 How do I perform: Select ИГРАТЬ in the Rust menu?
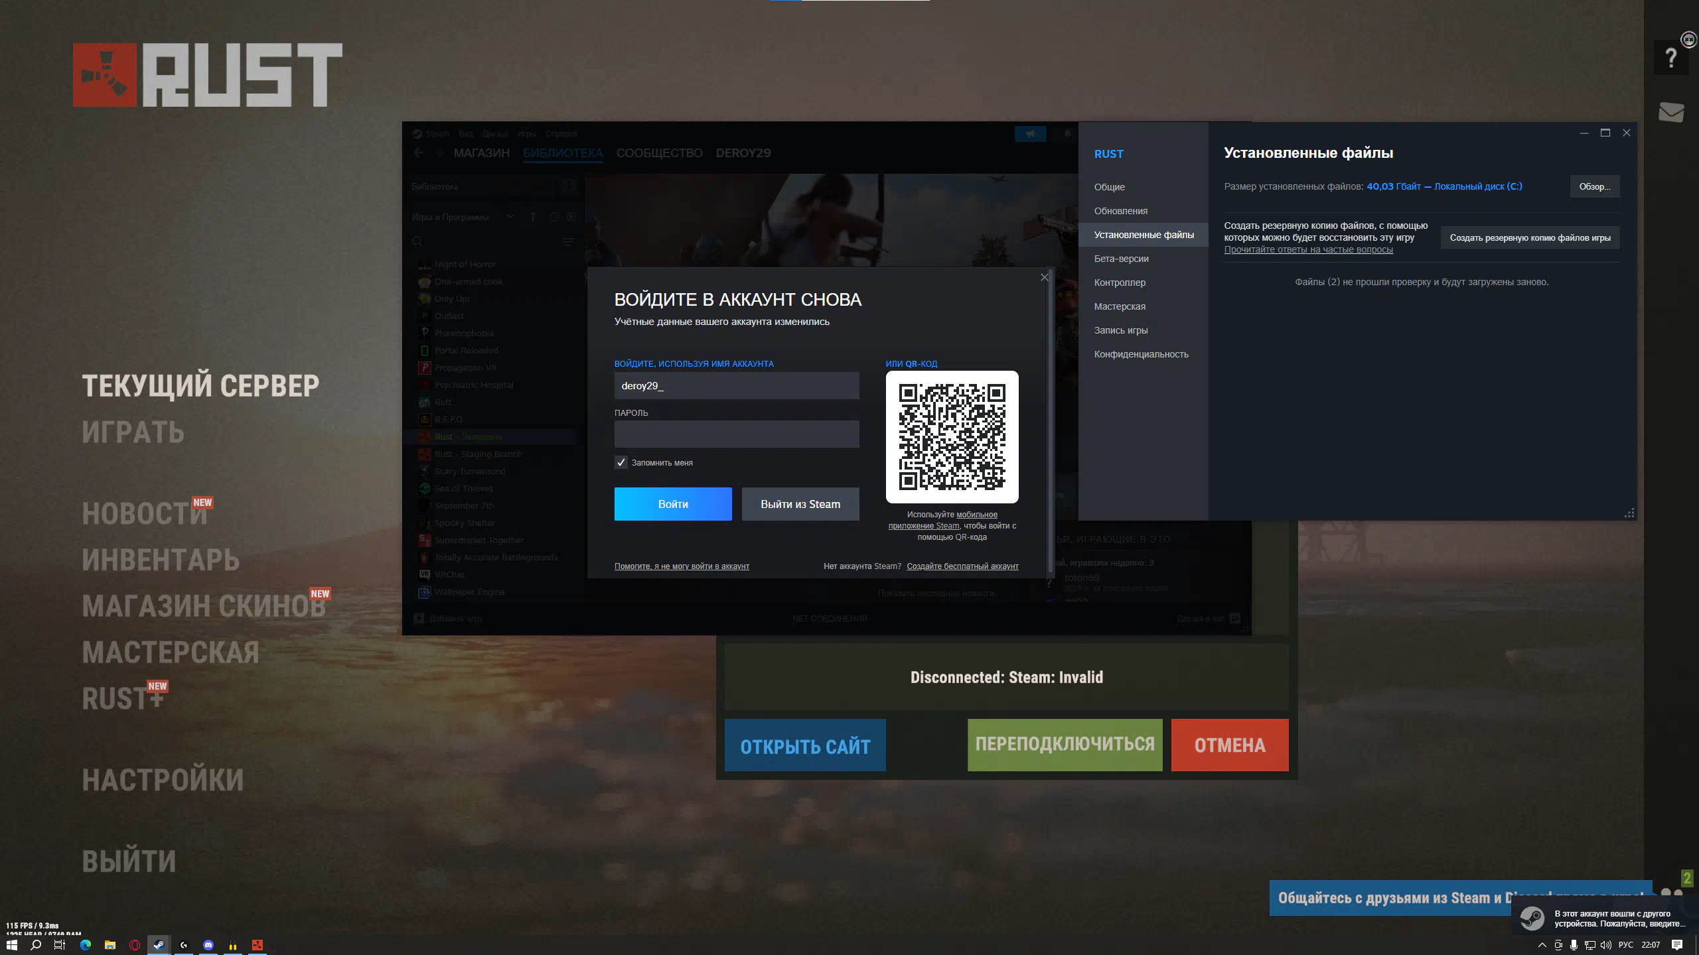(133, 432)
